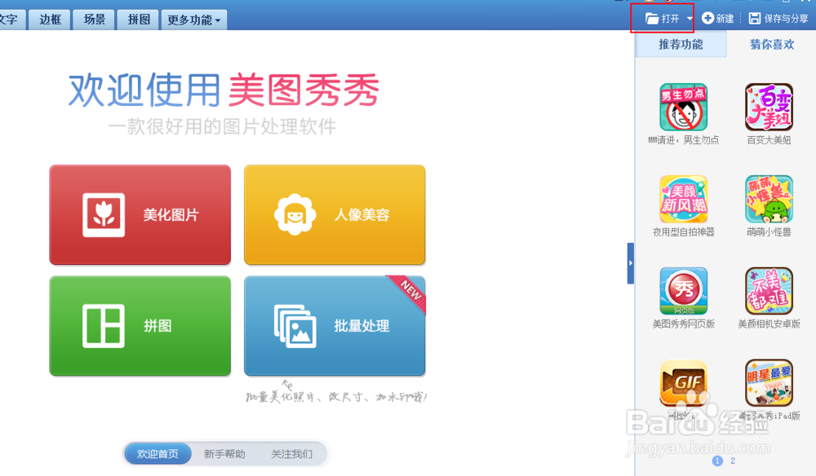This screenshot has height=476, width=816.
Task: Click the second page indicator dot
Action: click(733, 461)
